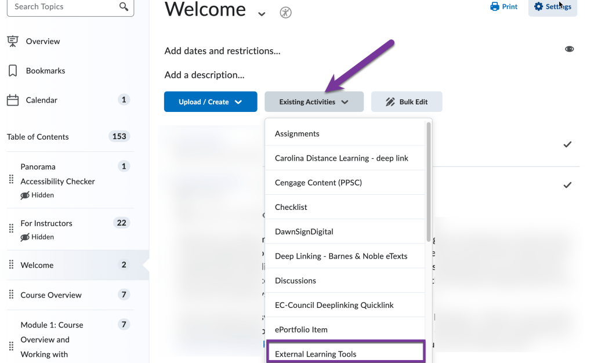Open the Overview section icon

coord(12,41)
